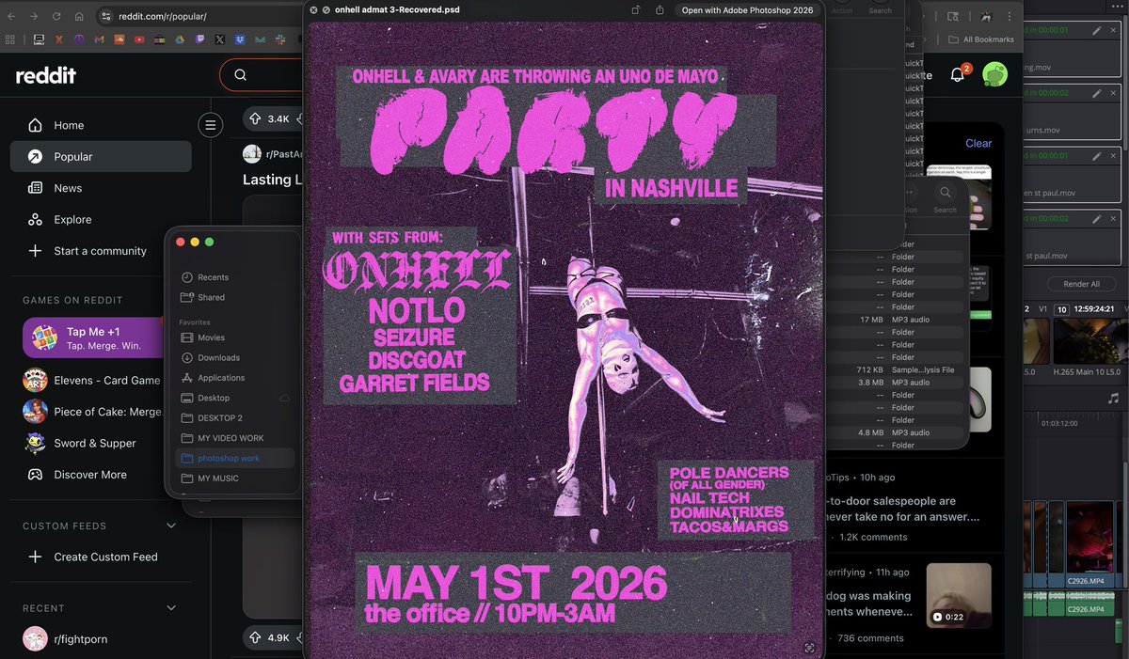Open the Chrome three-dot menu
This screenshot has height=659, width=1129.
(1010, 17)
